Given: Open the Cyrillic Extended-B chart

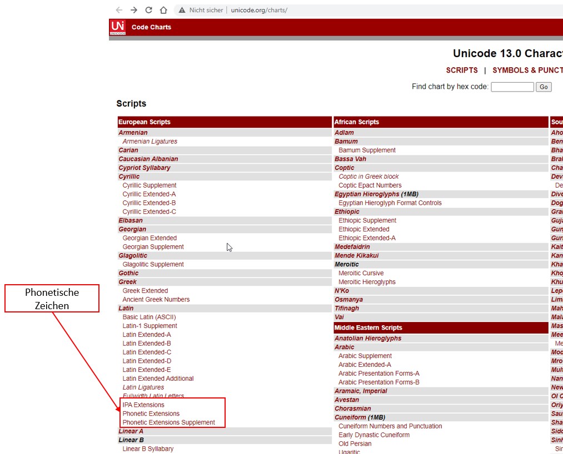Looking at the screenshot, I should coord(149,203).
